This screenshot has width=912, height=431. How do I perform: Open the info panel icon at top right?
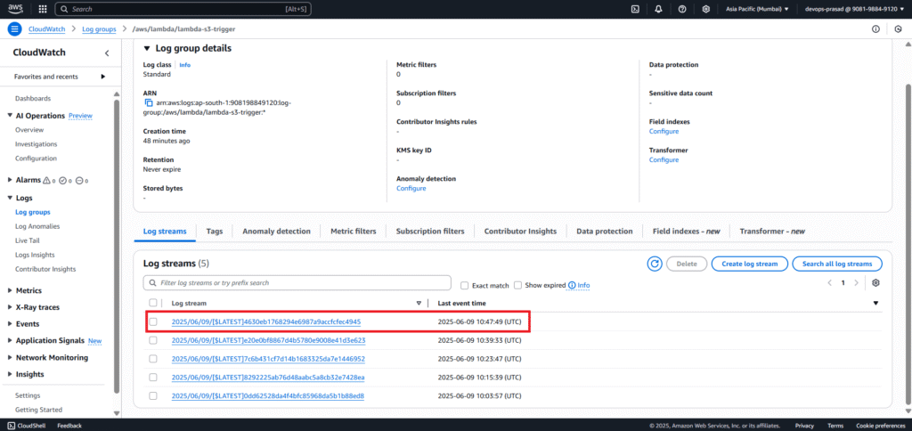(875, 29)
